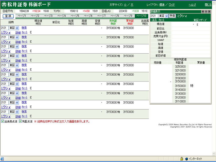Click the 日経平均 value 15942.39
Viewport: 216px width, 162px height.
coord(24,11)
